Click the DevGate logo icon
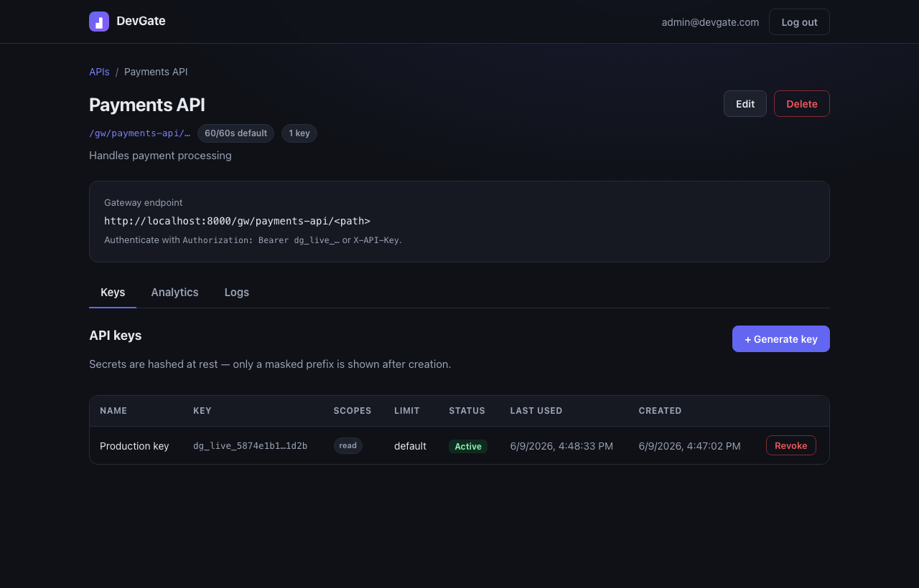 (99, 22)
